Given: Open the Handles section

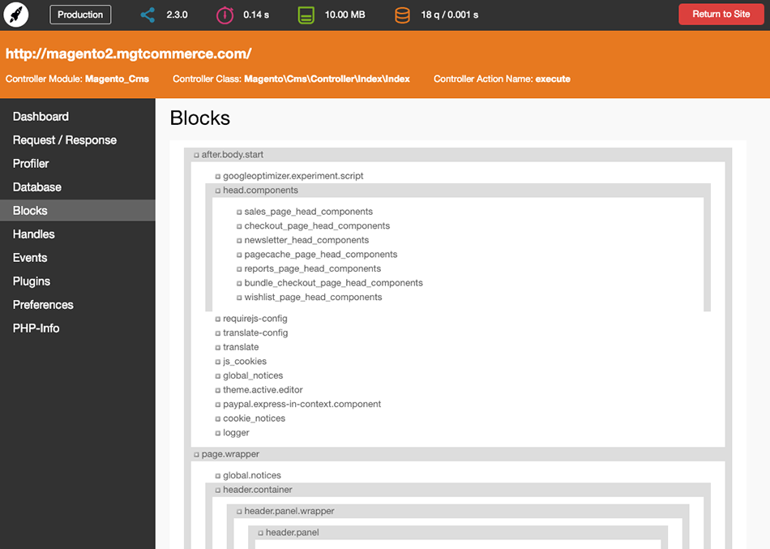Looking at the screenshot, I should pyautogui.click(x=78, y=234).
